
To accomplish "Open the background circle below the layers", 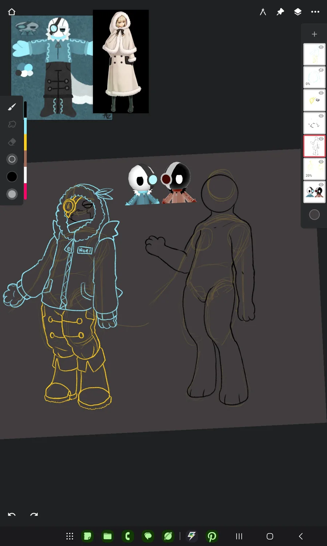I will coord(314,215).
